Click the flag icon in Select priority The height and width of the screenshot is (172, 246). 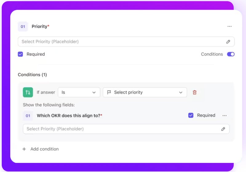(109, 92)
